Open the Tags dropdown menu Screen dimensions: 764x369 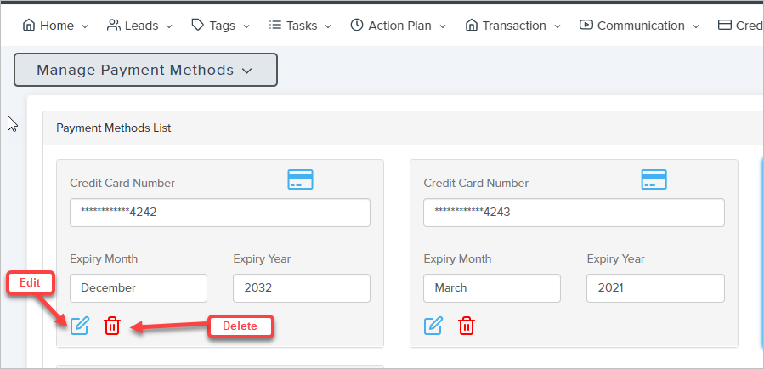click(x=221, y=26)
